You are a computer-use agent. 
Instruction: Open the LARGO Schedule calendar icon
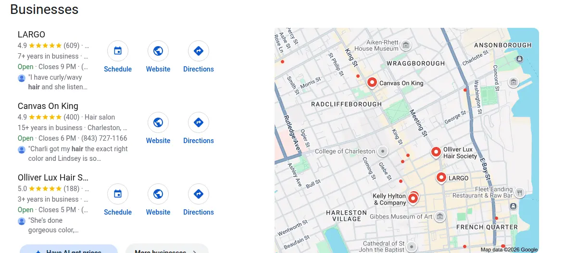(118, 51)
